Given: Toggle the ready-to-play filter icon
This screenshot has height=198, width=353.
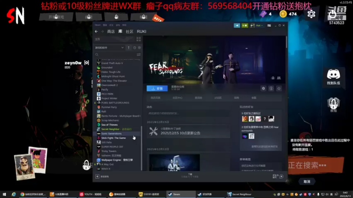Looking at the screenshot, I should click(139, 48).
